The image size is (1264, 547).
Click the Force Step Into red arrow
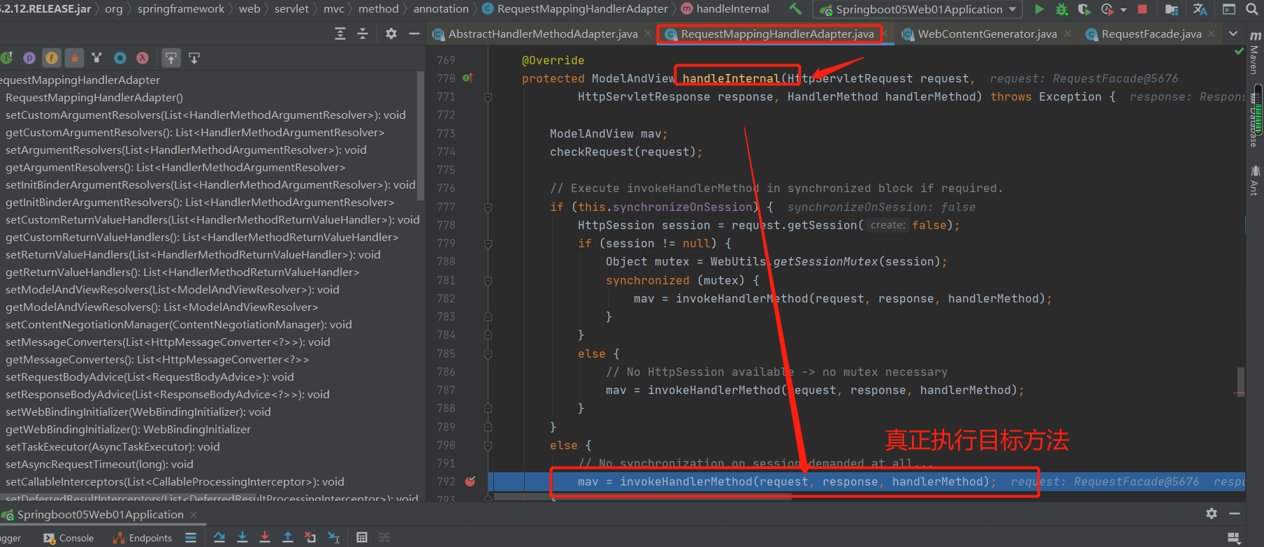pyautogui.click(x=265, y=537)
